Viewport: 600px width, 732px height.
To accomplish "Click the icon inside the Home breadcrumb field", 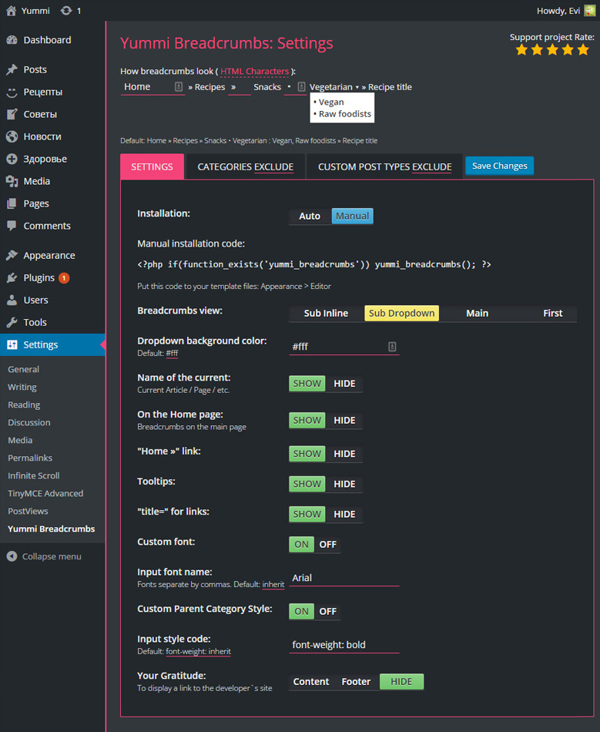I will (178, 87).
